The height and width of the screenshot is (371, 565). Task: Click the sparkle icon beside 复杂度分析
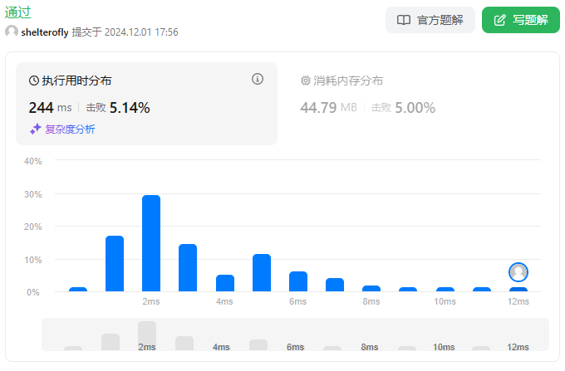(x=35, y=129)
